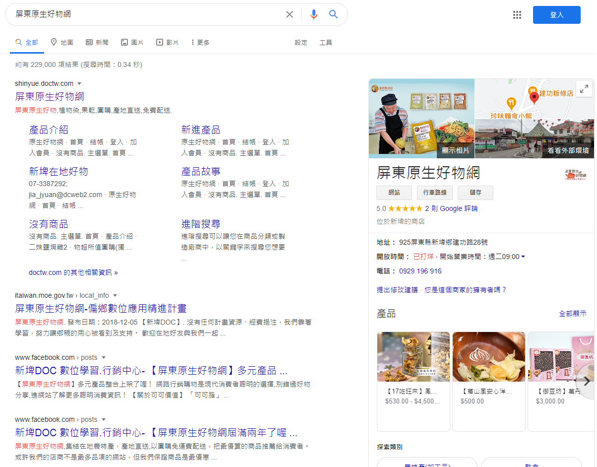Open 工具 search tools
The height and width of the screenshot is (467, 597).
pos(326,43)
